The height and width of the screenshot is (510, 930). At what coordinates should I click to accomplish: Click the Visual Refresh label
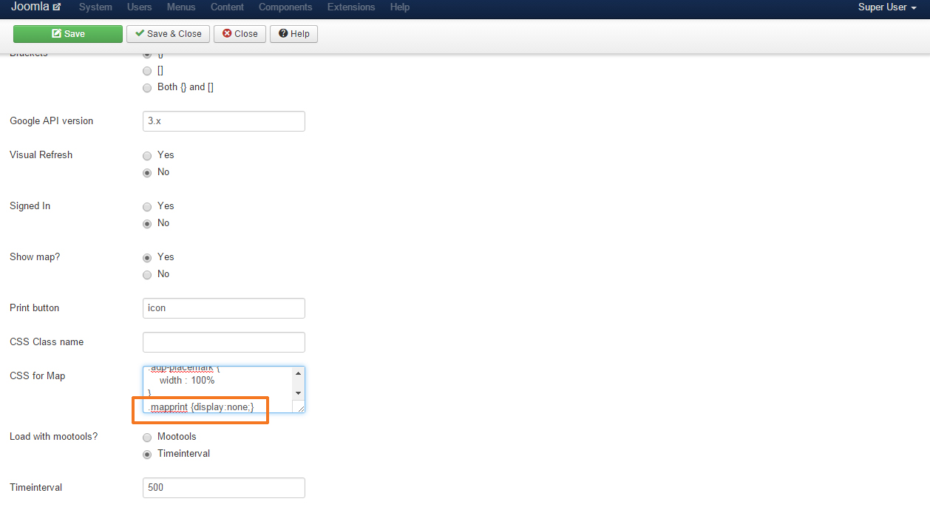pos(41,154)
